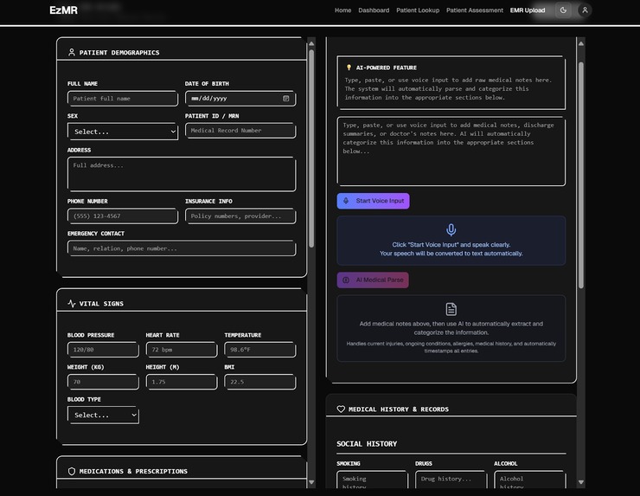Click the SOCIAL HISTORY heading
Image resolution: width=640 pixels, height=496 pixels.
click(367, 444)
